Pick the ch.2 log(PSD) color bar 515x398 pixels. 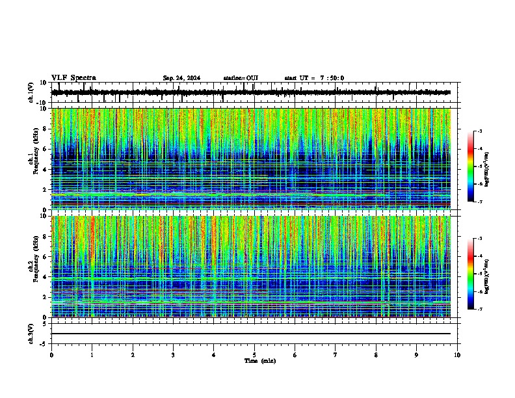pyautogui.click(x=471, y=274)
